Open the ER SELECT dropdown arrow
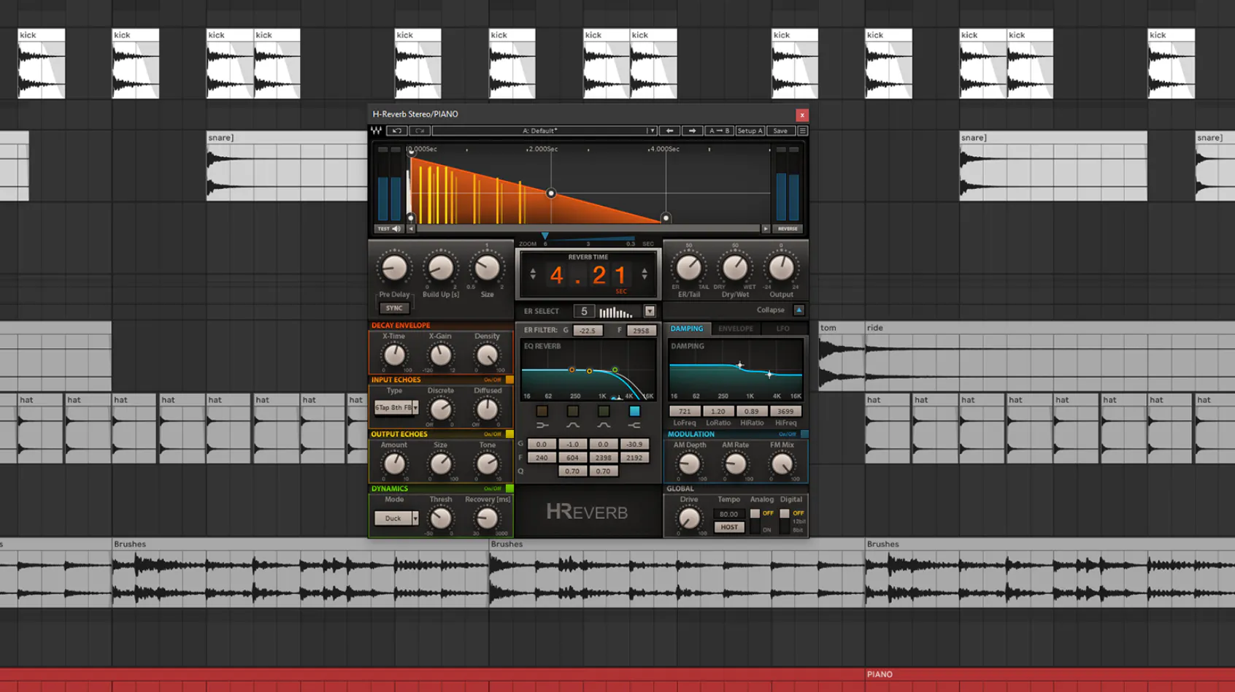This screenshot has width=1235, height=692. 650,311
